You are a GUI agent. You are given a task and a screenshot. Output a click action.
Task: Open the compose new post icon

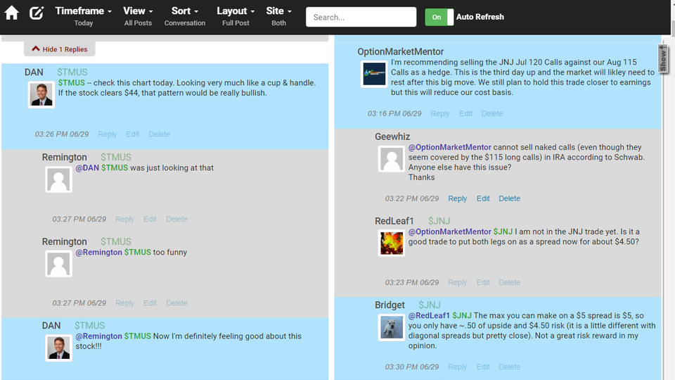[x=37, y=13]
